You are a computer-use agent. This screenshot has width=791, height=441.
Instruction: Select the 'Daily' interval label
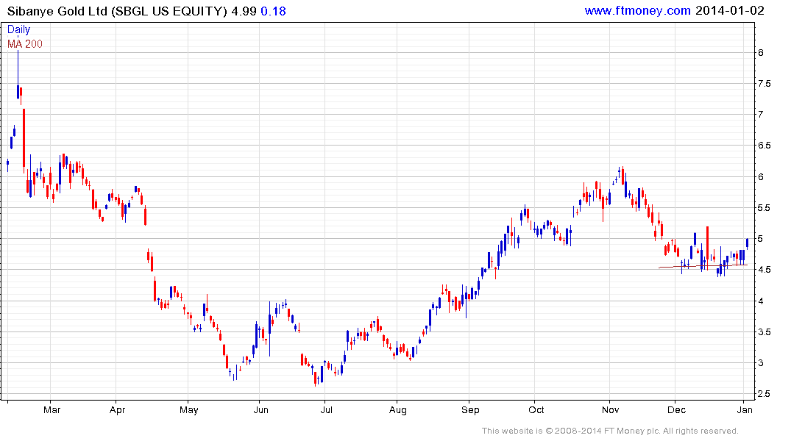[18, 29]
